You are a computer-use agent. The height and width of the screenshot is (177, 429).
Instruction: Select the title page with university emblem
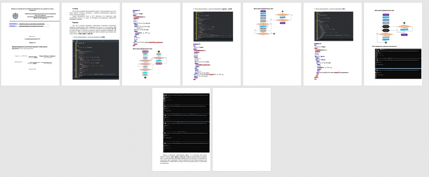(x=30, y=44)
